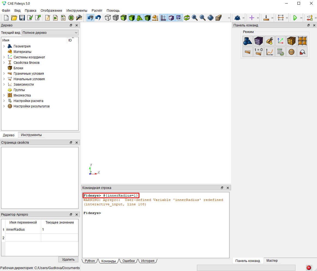Click the play journal file icon
This screenshot has width=317, height=271.
coord(55,18)
